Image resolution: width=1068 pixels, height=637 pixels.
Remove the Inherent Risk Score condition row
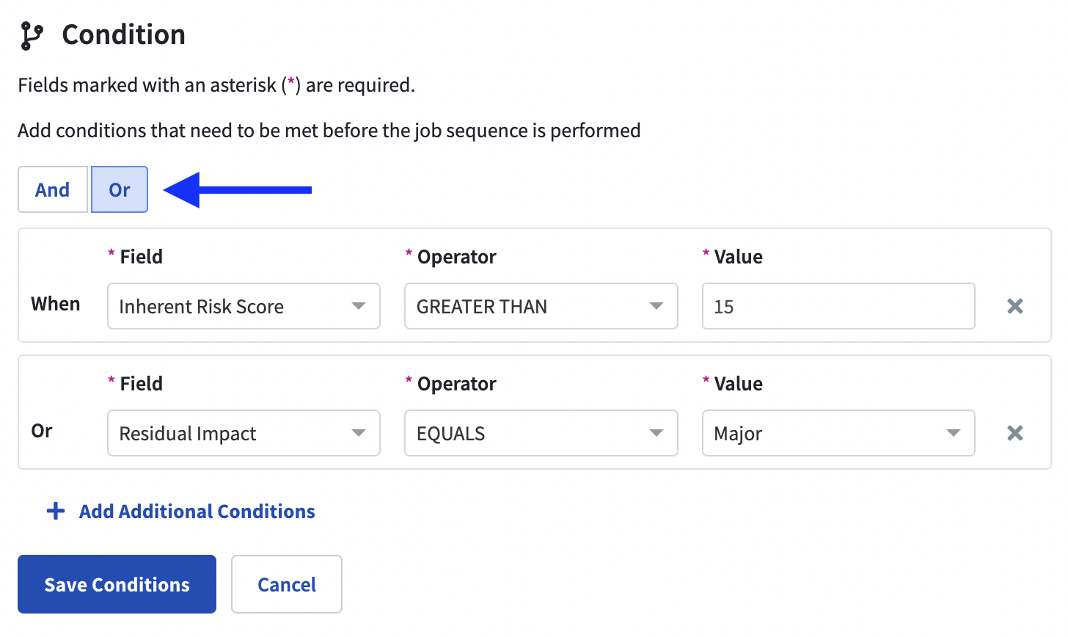point(1015,306)
